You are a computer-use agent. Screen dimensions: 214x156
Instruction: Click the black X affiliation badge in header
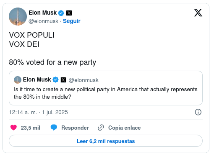pyautogui.click(x=69, y=13)
